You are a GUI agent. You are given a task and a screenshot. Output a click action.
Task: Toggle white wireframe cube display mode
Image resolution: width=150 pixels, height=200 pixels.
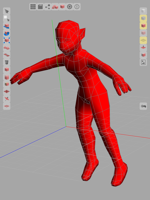143,11
